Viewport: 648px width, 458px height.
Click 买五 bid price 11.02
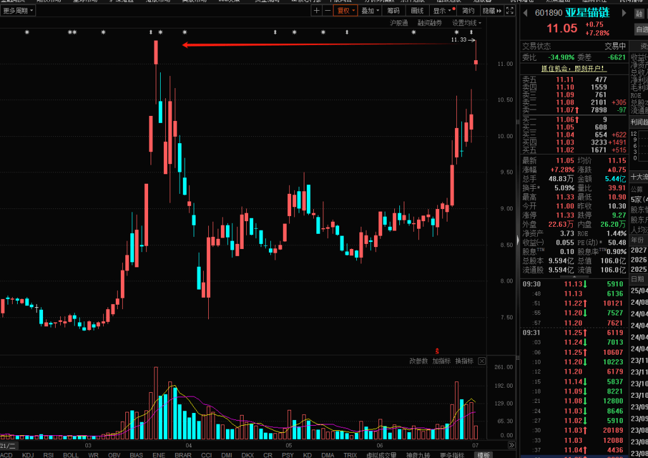565,149
